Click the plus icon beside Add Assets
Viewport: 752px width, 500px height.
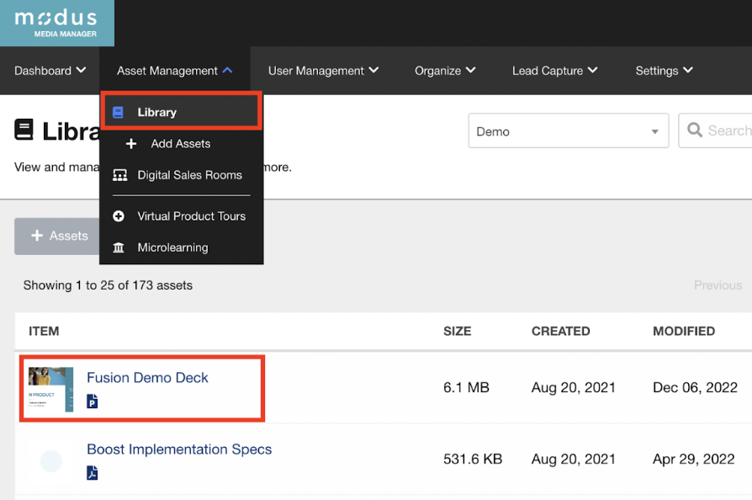131,144
